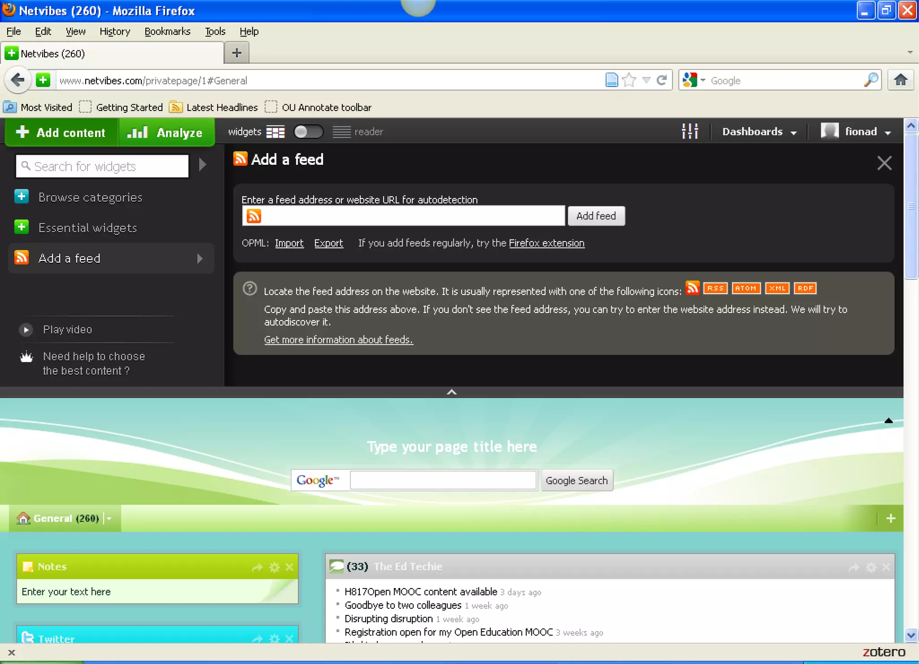Reload the page with the refresh icon

pyautogui.click(x=661, y=80)
